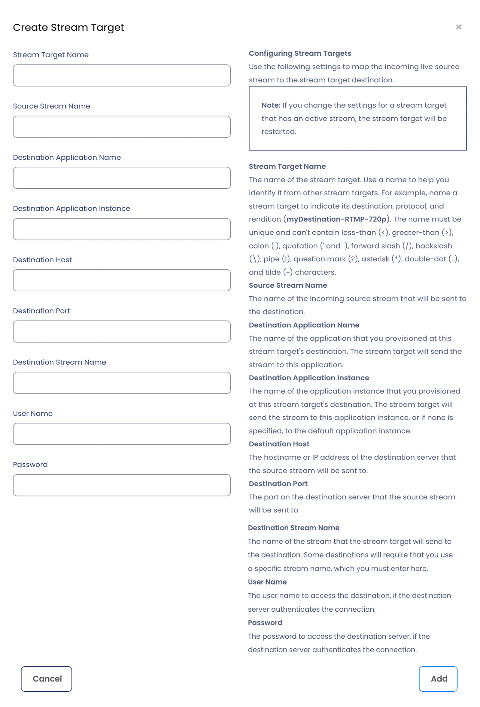Click the 'Create Stream Target' dialog title
480x707 pixels.
[x=68, y=27]
